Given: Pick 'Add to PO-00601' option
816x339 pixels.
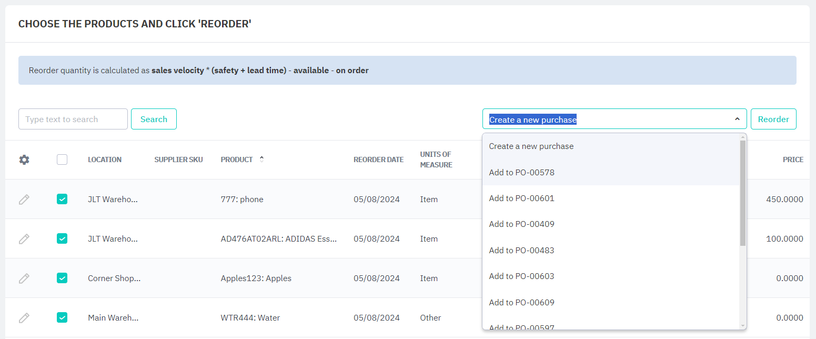Looking at the screenshot, I should 521,198.
